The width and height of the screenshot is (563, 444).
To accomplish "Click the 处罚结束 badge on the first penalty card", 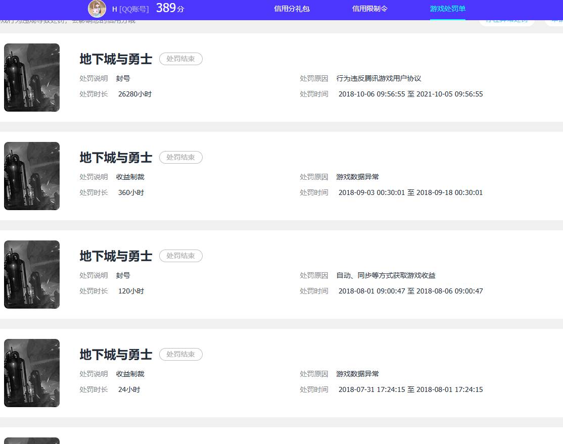I will pyautogui.click(x=180, y=59).
